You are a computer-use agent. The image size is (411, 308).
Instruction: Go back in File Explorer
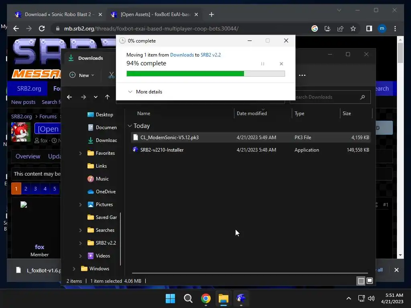click(x=69, y=97)
